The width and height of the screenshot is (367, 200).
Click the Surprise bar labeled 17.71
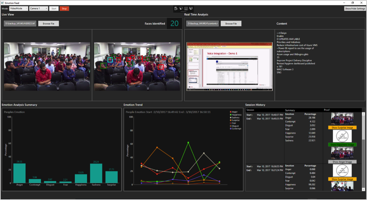pyautogui.click(x=111, y=177)
